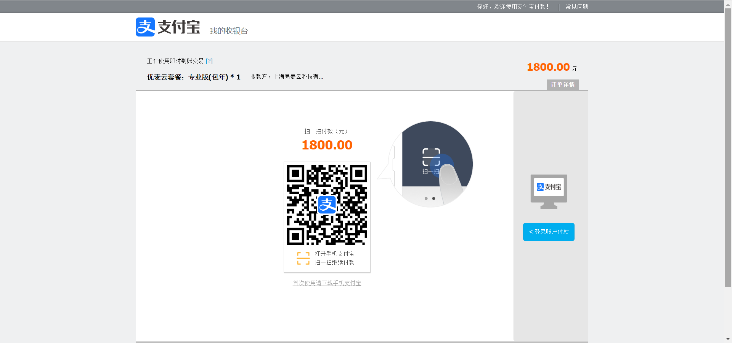Click the Alipay logo in the QR code center

(x=327, y=205)
